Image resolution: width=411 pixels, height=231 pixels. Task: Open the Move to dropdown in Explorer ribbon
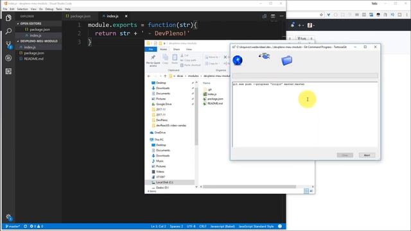(x=212, y=57)
